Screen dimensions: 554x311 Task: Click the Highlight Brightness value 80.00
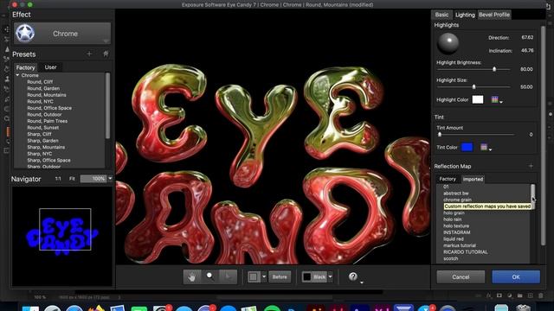tap(526, 69)
